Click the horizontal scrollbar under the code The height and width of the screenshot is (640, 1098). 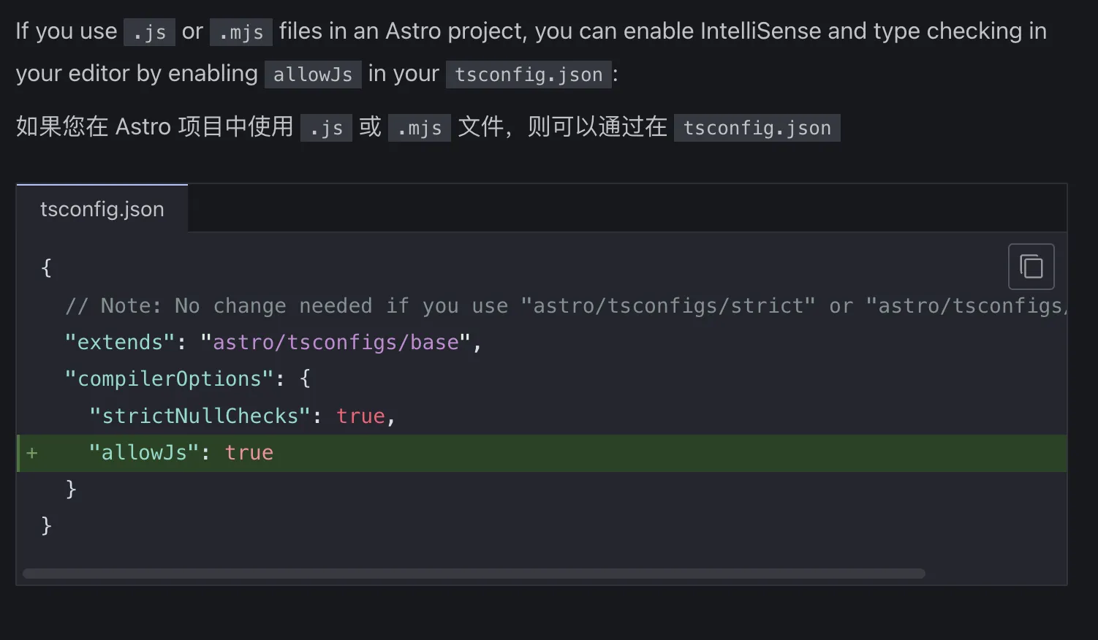[x=474, y=574]
